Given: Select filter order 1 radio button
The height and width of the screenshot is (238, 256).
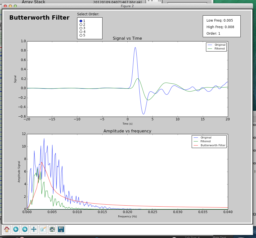Looking at the screenshot, I should (x=81, y=21).
